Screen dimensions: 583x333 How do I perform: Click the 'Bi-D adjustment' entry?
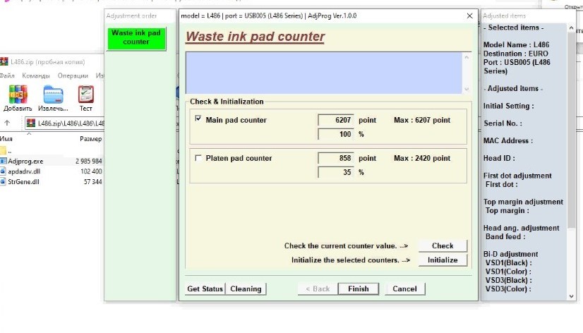[510, 254]
